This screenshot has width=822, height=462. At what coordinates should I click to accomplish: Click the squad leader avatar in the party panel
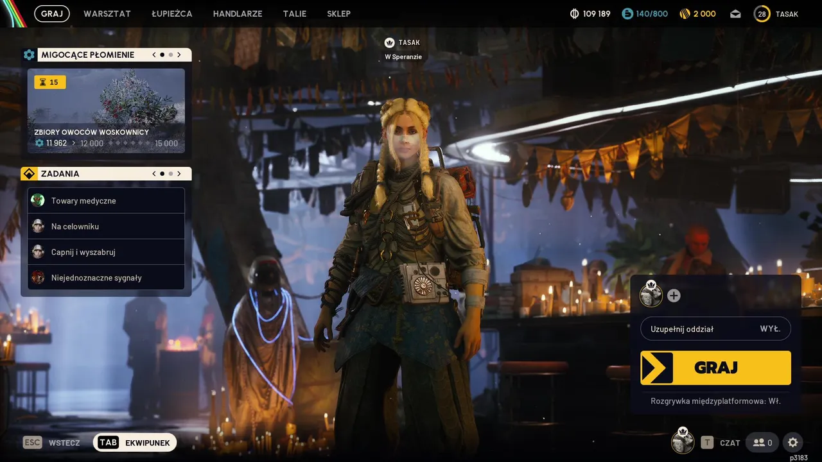pyautogui.click(x=651, y=295)
